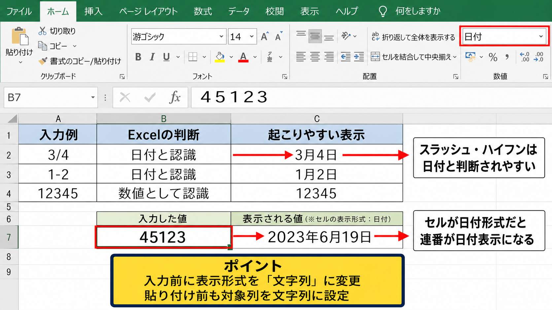Open the font group dialog launcher
Screen dimensions: 552x310
click(285, 76)
